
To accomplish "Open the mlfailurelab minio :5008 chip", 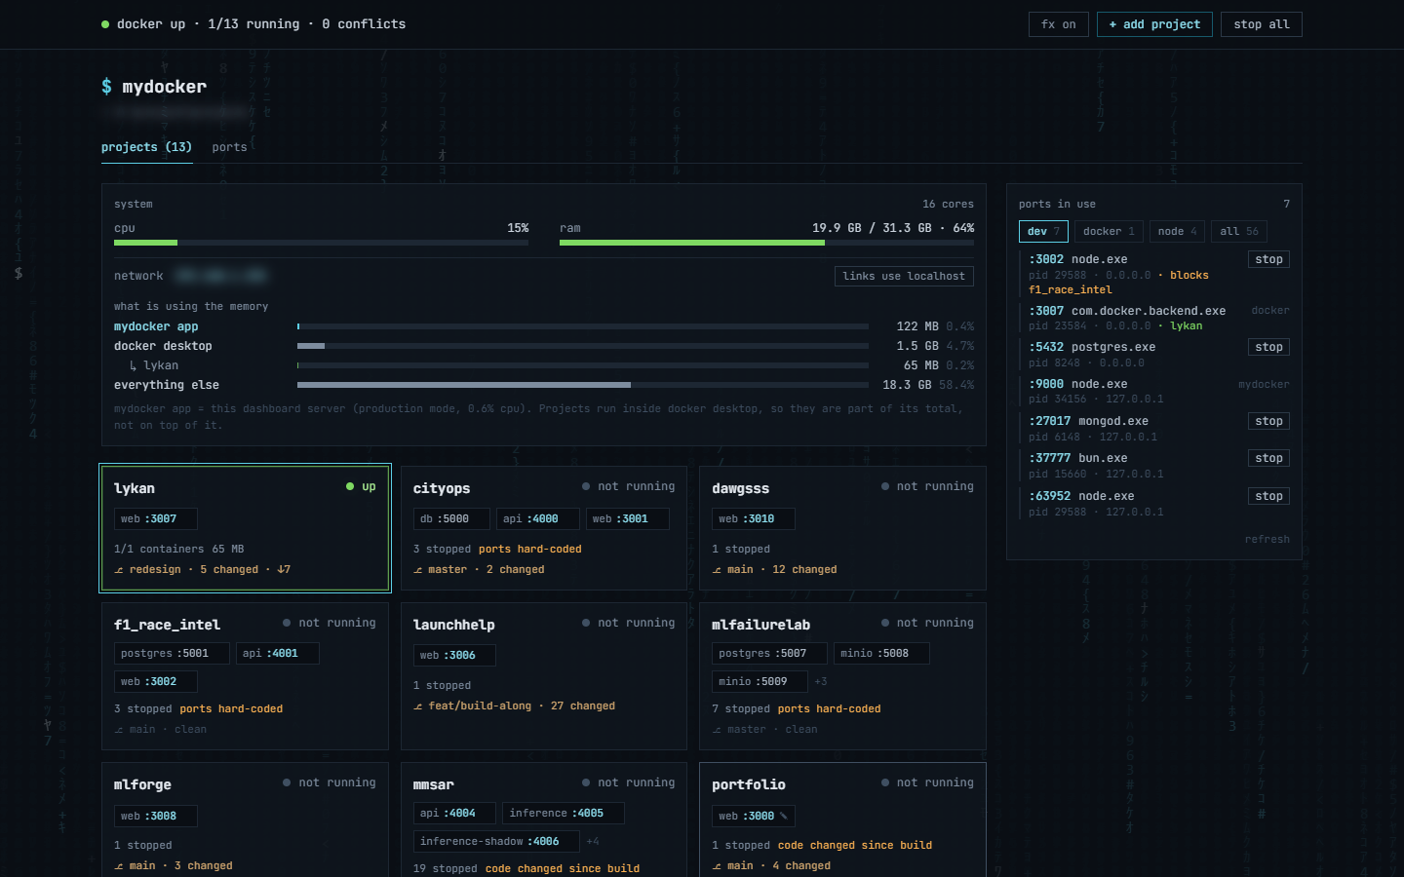I will coord(881,654).
